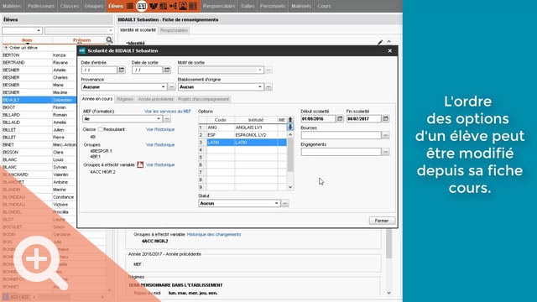Screen dimensions: 537x302
Task: Open ellipsis button next to Engagements
Action: click(x=386, y=152)
